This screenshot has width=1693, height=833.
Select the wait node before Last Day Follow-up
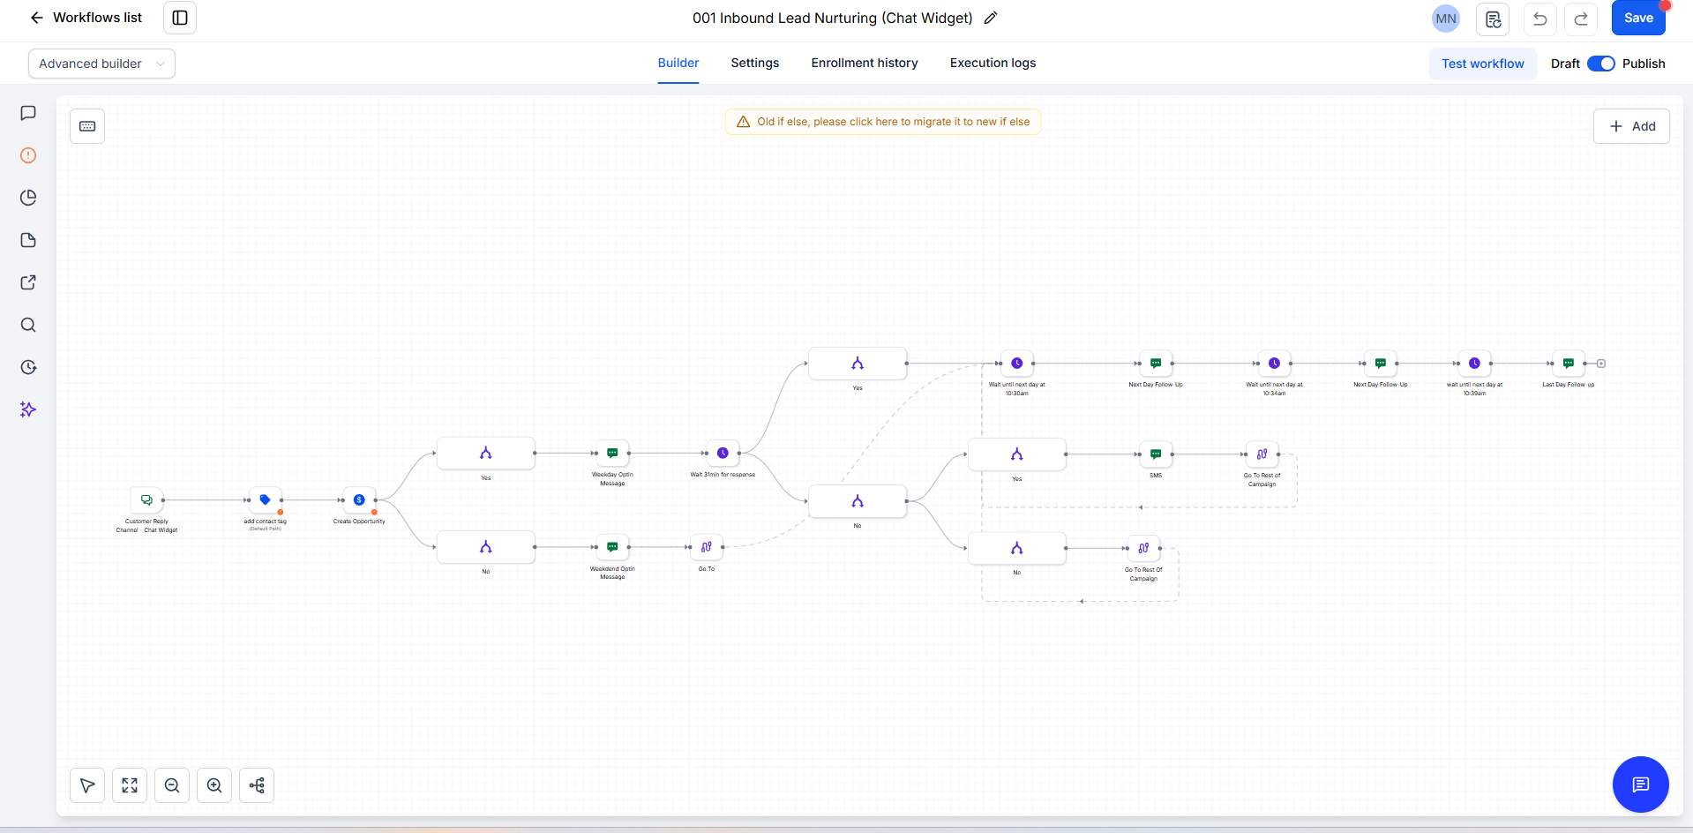tap(1474, 364)
